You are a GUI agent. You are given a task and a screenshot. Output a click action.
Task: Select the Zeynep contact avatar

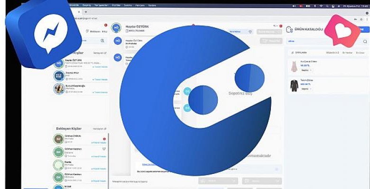[x=59, y=76]
